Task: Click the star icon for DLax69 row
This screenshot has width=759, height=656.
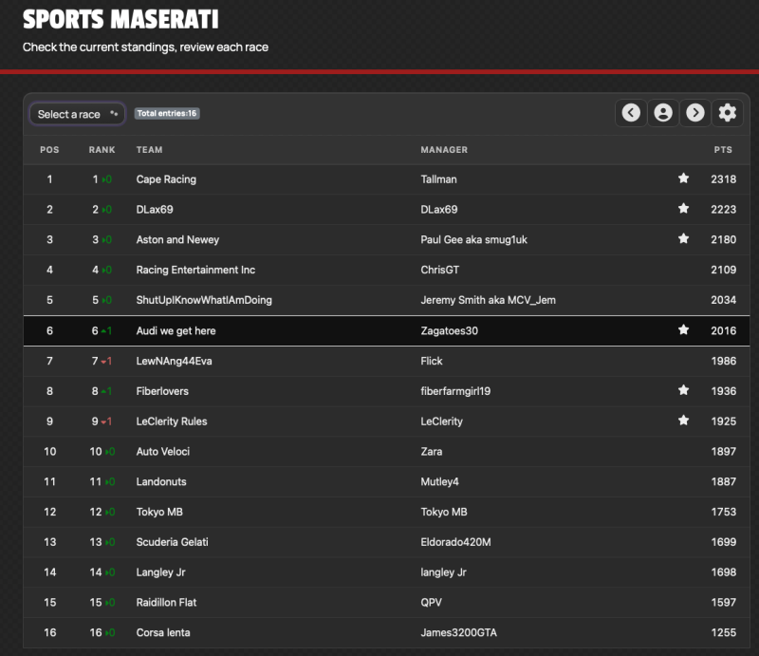Action: click(x=683, y=208)
